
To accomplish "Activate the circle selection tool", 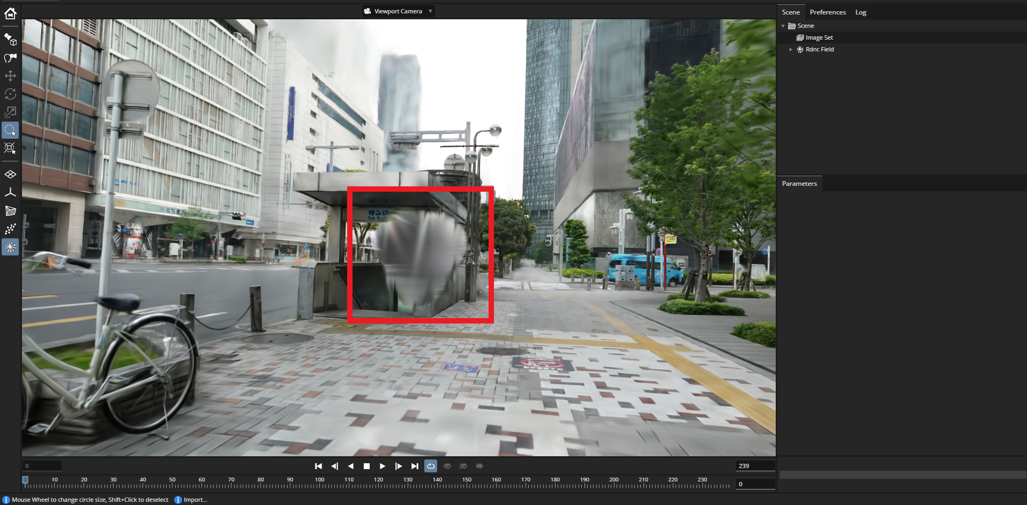I will [10, 130].
